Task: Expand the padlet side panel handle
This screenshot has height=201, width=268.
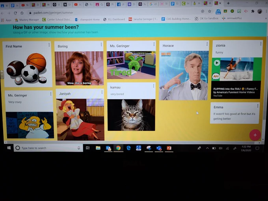Action: pyautogui.click(x=2, y=75)
